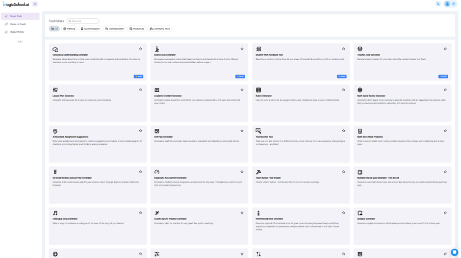
Task: Click the Informational Text Generator icon
Action: tap(258, 213)
